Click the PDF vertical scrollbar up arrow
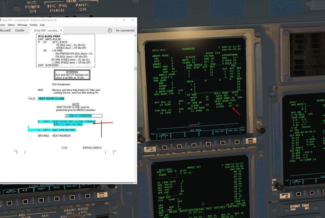This screenshot has height=218, width=325. click(136, 36)
